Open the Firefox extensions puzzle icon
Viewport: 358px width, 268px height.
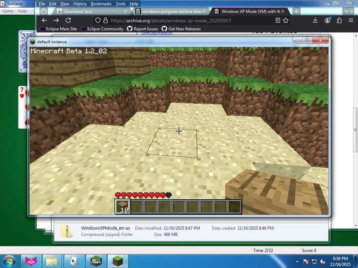click(x=339, y=21)
